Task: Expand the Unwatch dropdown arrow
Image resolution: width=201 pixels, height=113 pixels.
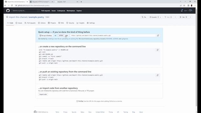Action: click(160, 17)
